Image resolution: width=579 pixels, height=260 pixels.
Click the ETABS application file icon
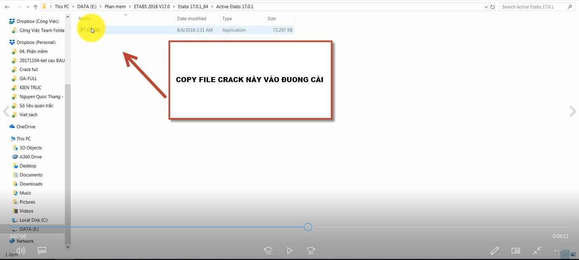[x=83, y=30]
